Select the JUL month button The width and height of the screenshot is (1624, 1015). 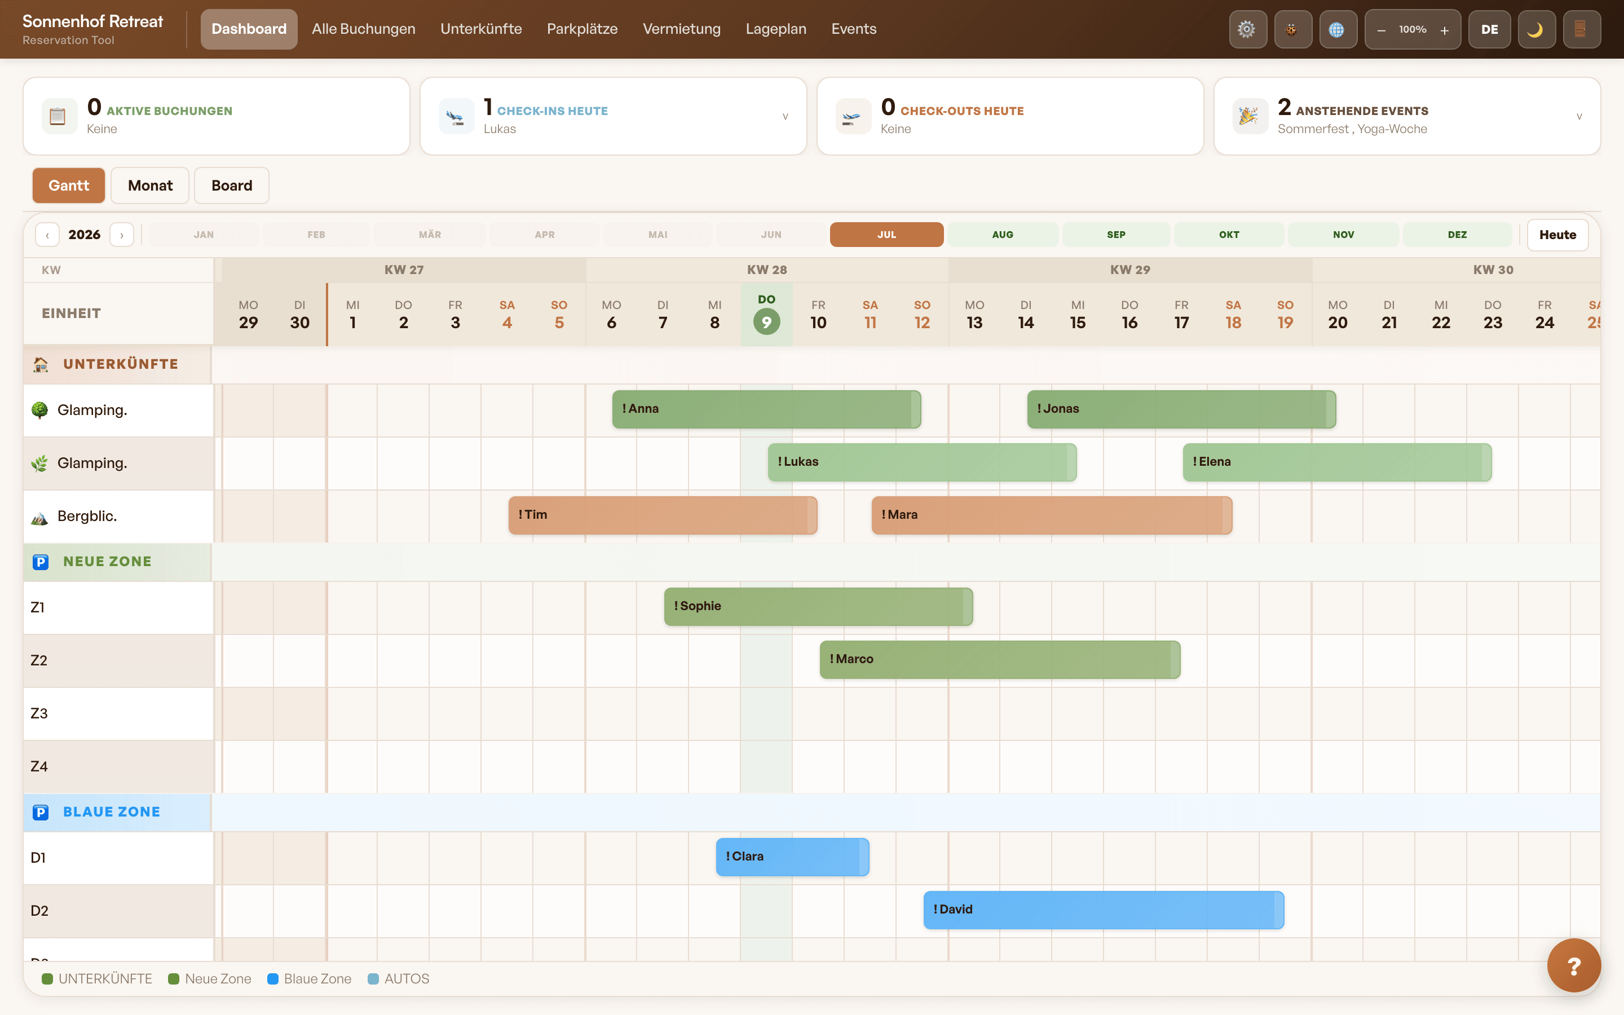886,235
